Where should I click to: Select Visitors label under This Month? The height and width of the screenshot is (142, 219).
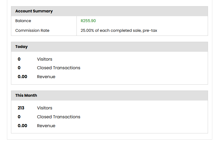coord(45,108)
